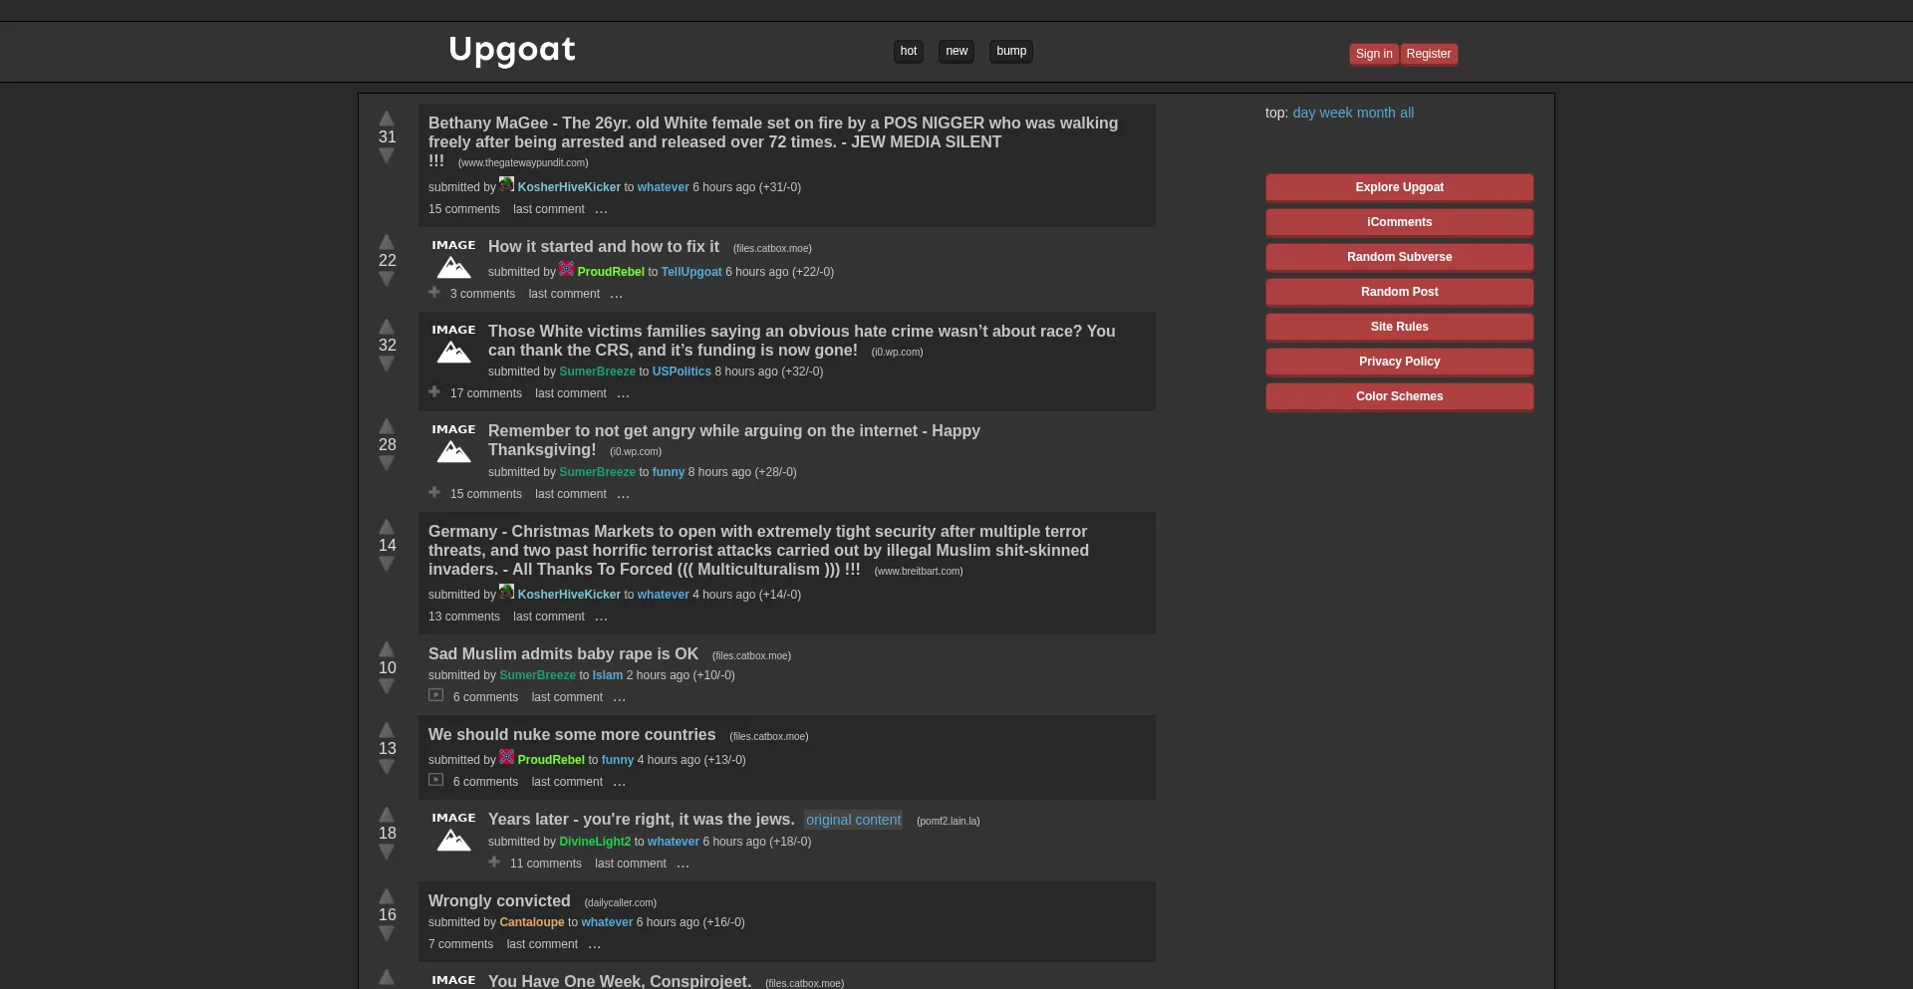This screenshot has width=1913, height=989.
Task: Expand the media preview on score 13 post
Action: coord(436,781)
